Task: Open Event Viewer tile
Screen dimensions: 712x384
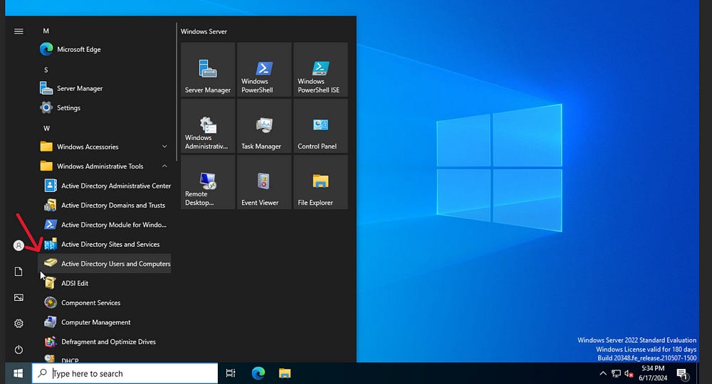Action: (264, 182)
